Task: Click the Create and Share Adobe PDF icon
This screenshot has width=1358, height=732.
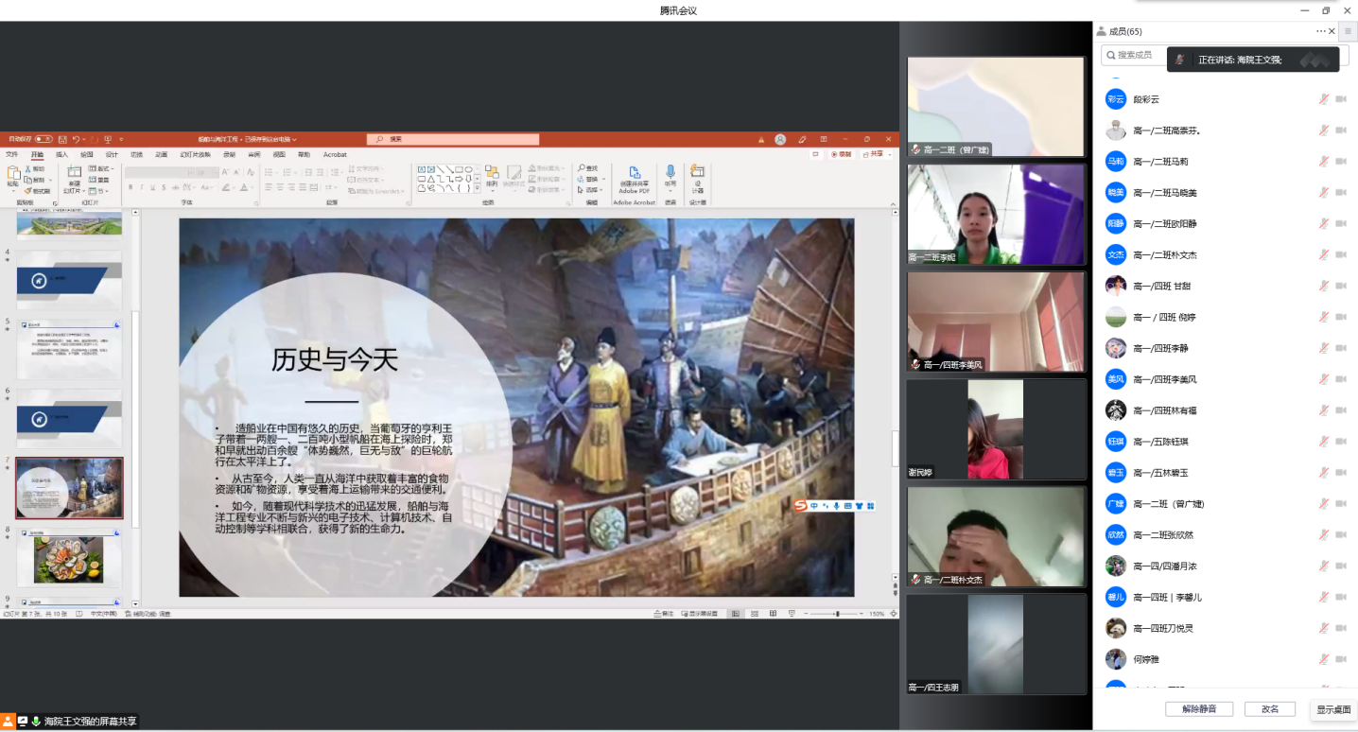Action: 634,174
